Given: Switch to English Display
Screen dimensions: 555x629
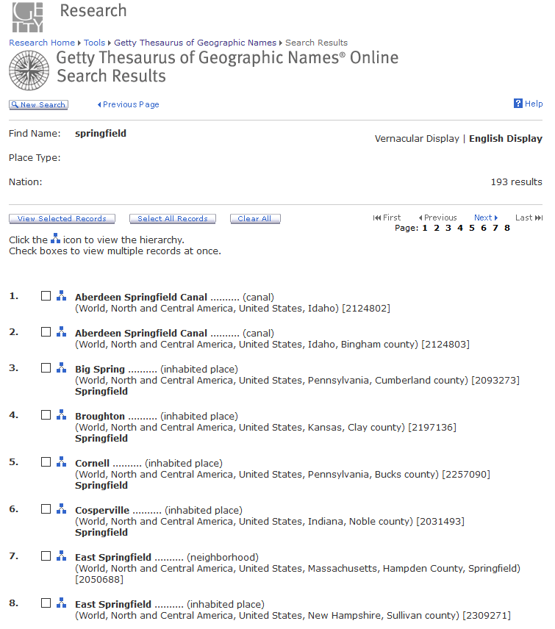Looking at the screenshot, I should (x=506, y=138).
